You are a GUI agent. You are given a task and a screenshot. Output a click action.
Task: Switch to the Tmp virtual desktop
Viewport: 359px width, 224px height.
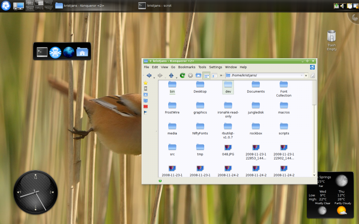click(48, 8)
